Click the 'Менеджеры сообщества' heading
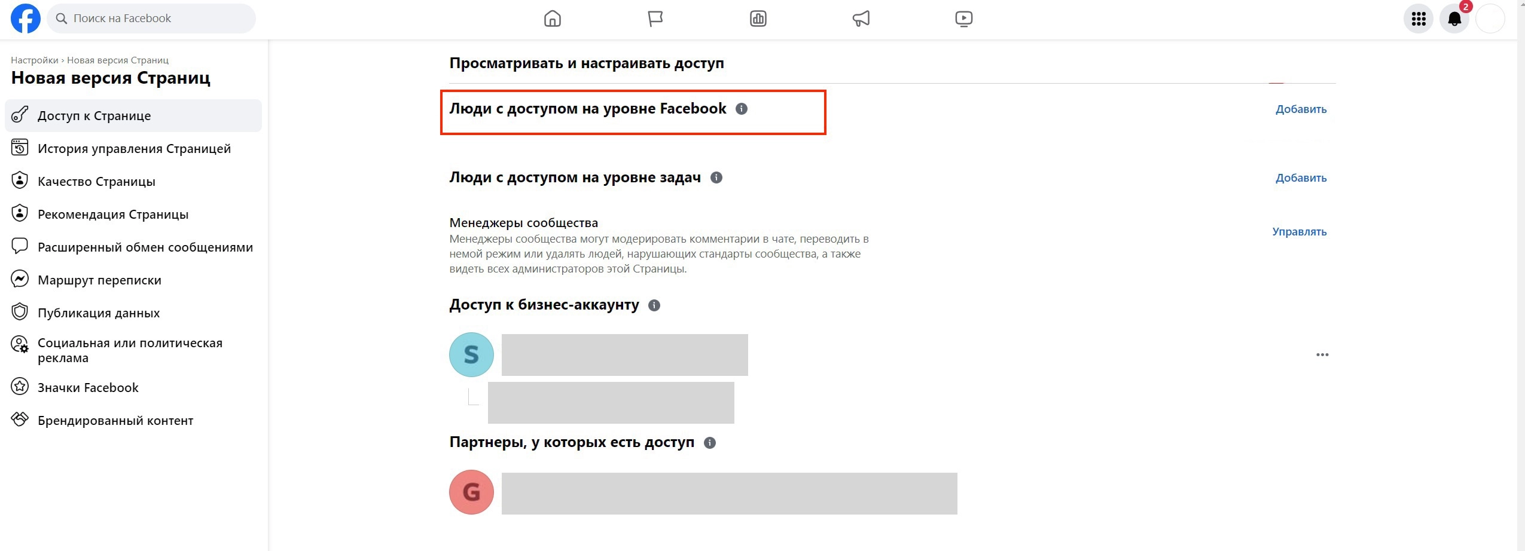The width and height of the screenshot is (1525, 551). pos(523,223)
